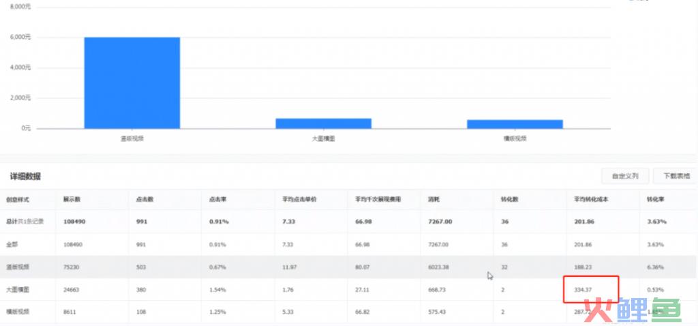The width and height of the screenshot is (698, 326).
Task: Click the 66.82 CPM cell
Action: click(363, 312)
